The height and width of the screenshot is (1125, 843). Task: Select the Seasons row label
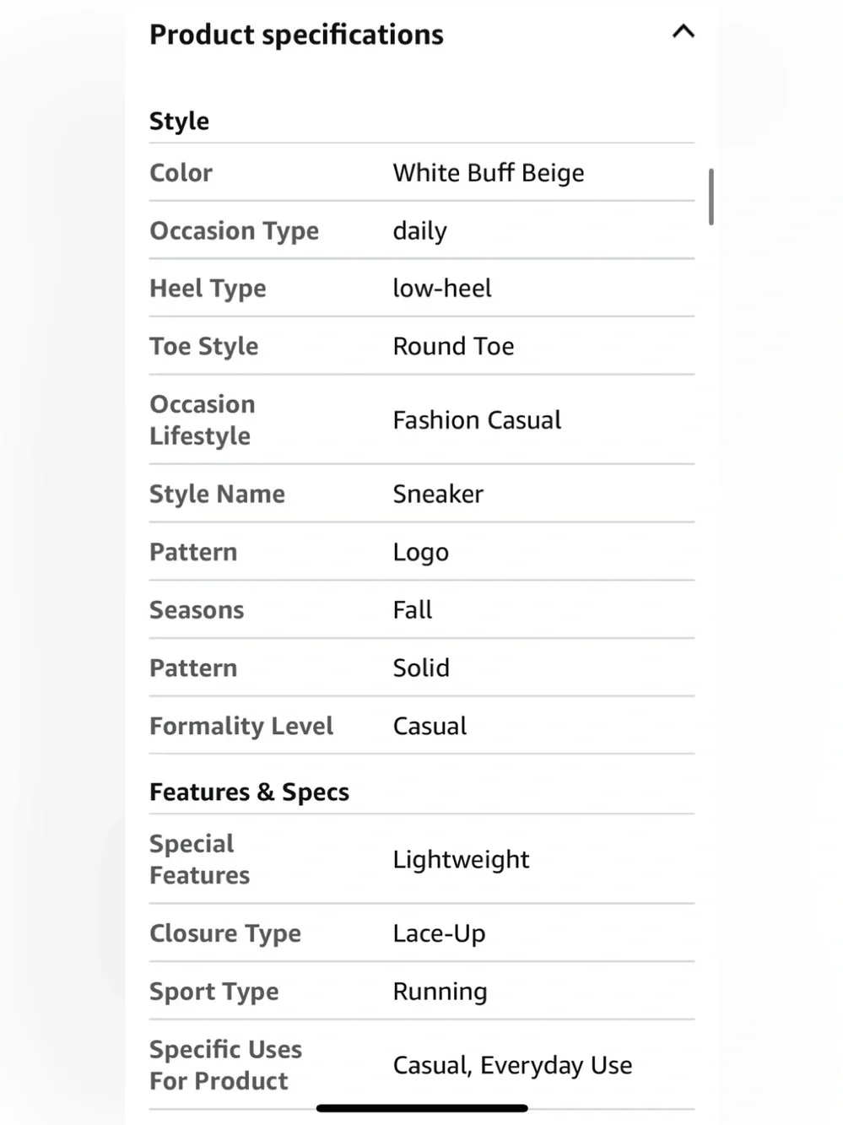tap(197, 609)
